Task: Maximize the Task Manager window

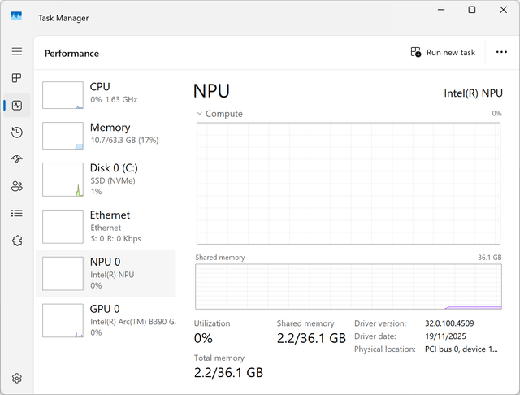Action: coord(472,10)
